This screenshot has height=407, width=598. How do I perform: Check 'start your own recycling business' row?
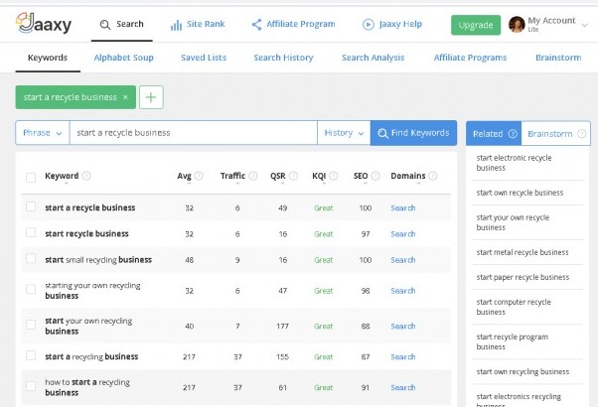point(31,325)
